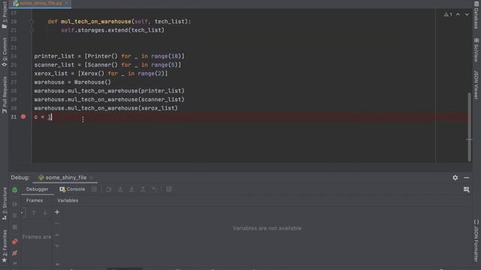Click mul_tech_on_warehouse(xerox_list) call line

coord(106,108)
